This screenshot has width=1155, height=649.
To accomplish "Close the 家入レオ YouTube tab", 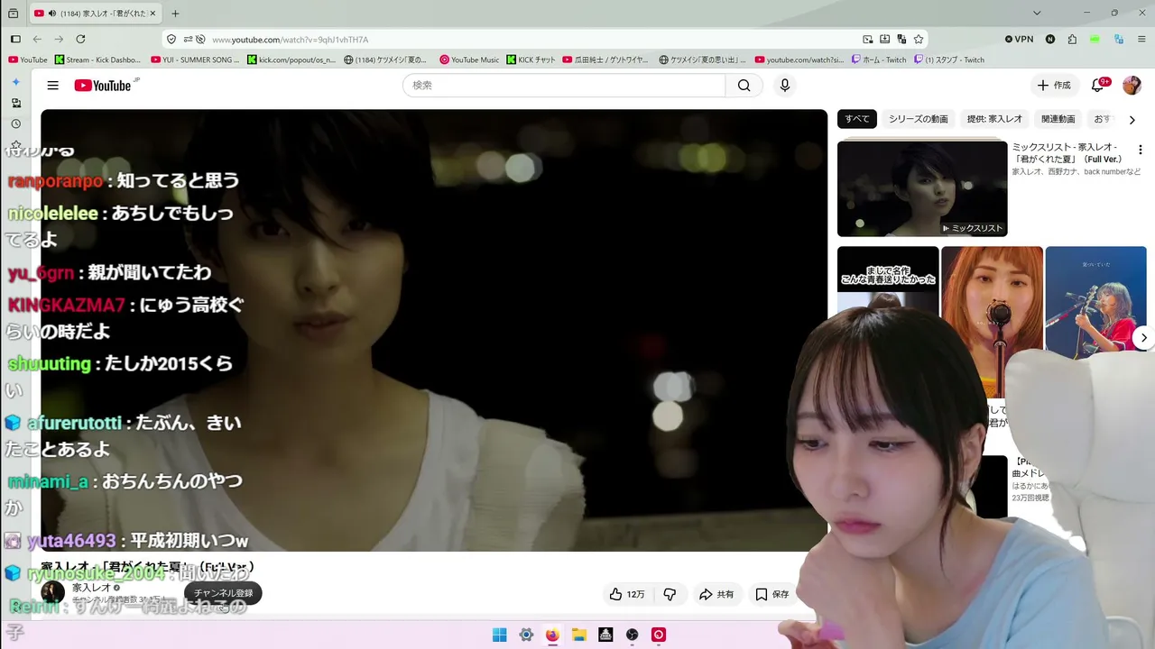I will tap(153, 14).
